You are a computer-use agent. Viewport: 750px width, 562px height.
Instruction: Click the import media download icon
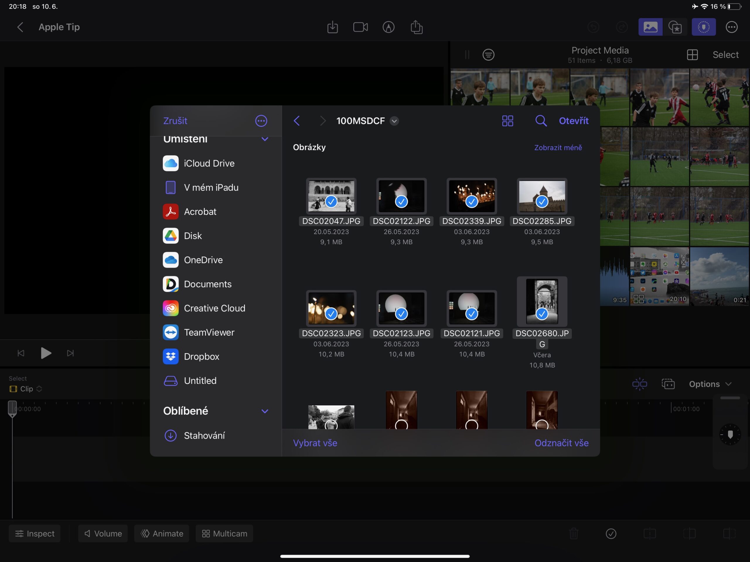[332, 27]
